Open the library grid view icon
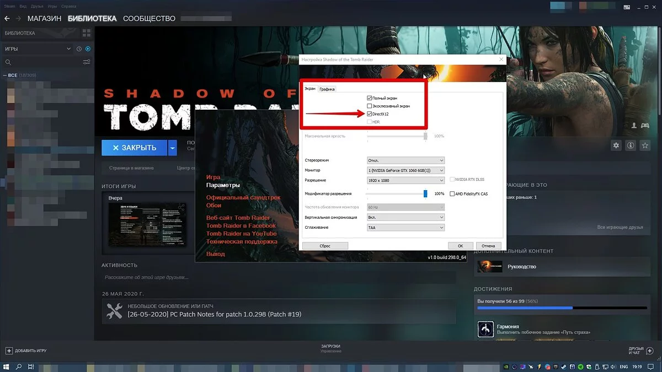The width and height of the screenshot is (662, 372). 86,33
